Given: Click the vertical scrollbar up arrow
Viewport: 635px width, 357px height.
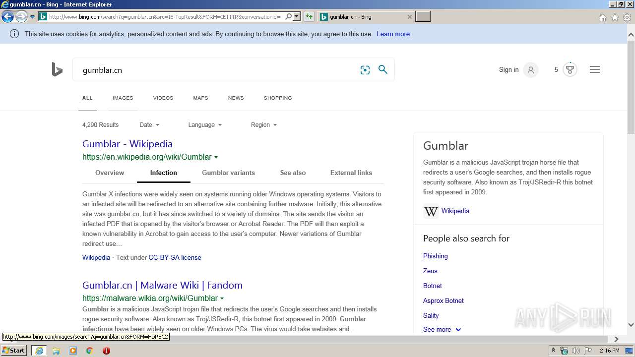Looking at the screenshot, I should coord(631,35).
